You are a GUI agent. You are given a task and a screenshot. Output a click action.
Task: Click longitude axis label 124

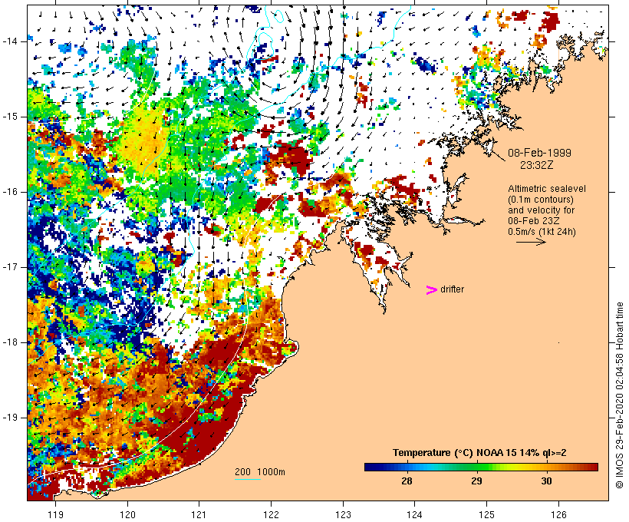(x=415, y=514)
